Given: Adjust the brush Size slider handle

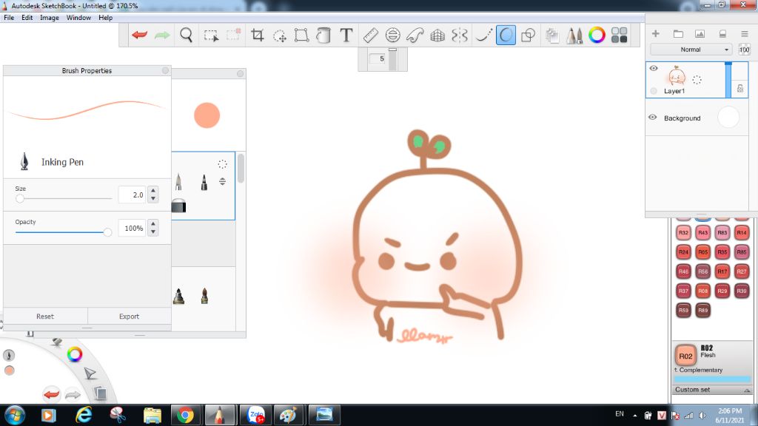Looking at the screenshot, I should pyautogui.click(x=20, y=198).
